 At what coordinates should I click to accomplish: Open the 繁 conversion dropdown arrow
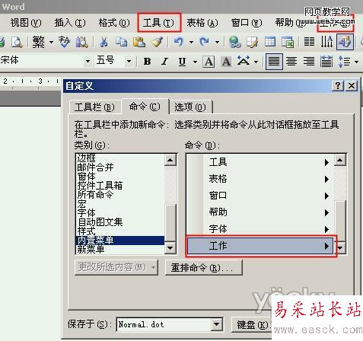(x=51, y=42)
